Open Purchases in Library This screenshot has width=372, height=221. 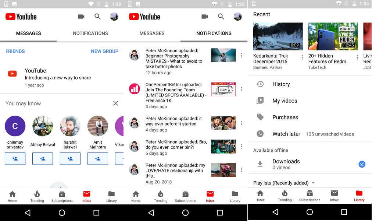(x=310, y=117)
